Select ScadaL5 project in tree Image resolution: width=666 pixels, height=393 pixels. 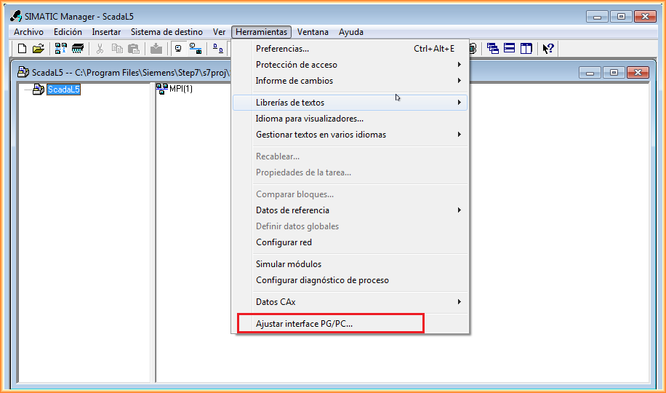pyautogui.click(x=63, y=90)
